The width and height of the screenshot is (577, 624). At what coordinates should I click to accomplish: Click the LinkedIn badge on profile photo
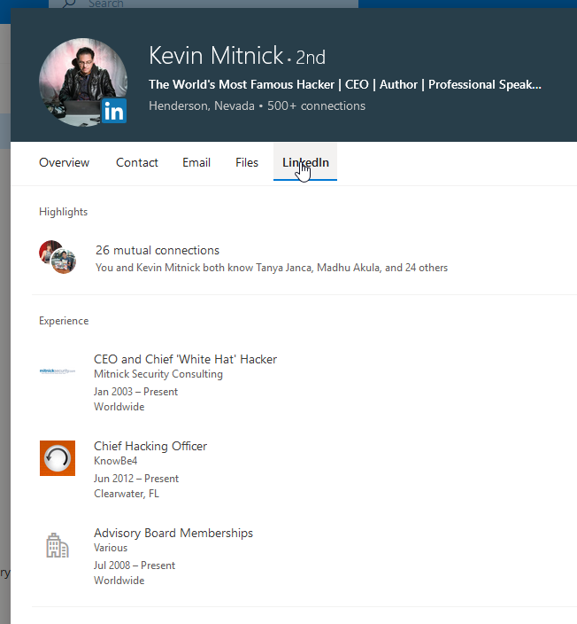[x=114, y=111]
